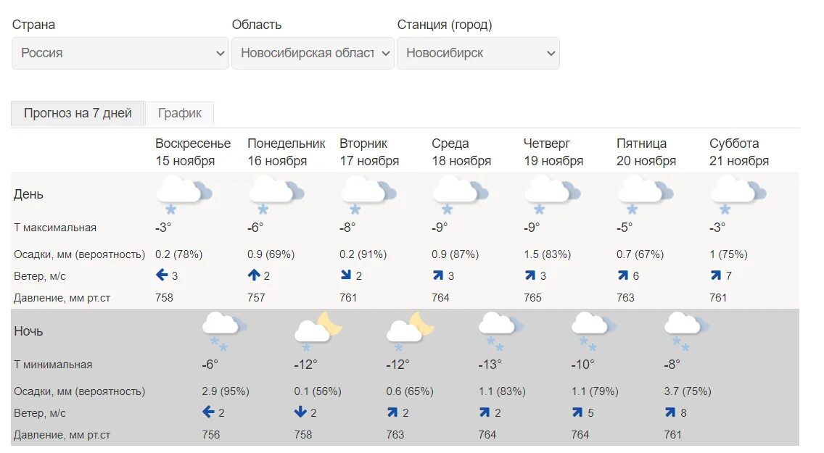Switch to the График tab
Screen dimensions: 824x453
coord(180,113)
